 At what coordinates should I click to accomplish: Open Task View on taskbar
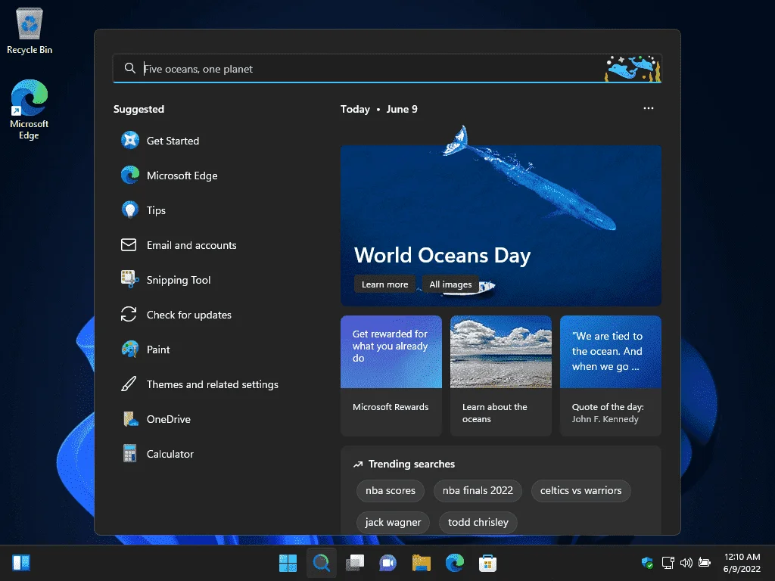[x=355, y=563]
